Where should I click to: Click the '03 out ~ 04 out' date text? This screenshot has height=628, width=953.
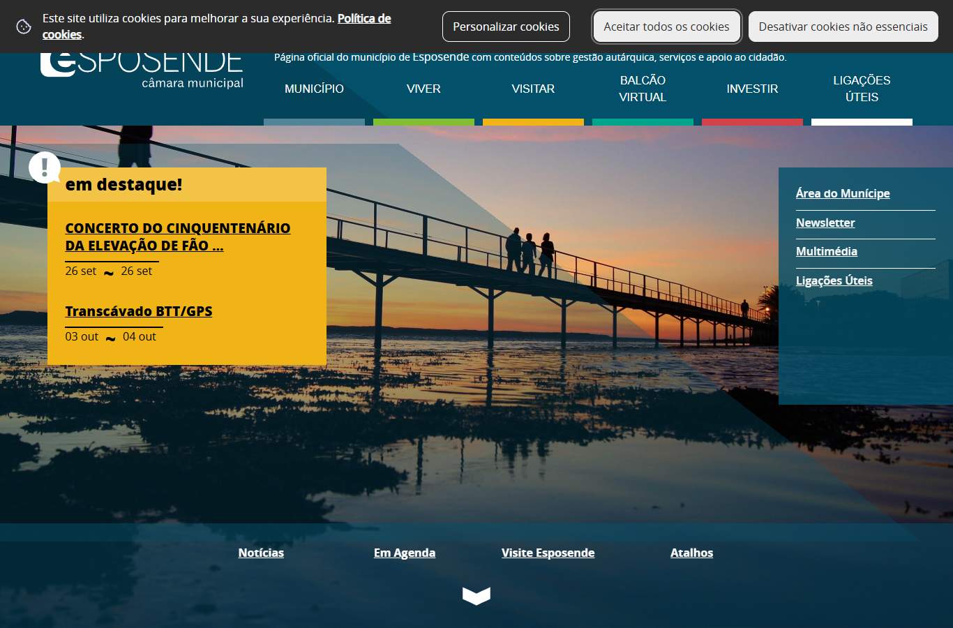[x=111, y=336]
